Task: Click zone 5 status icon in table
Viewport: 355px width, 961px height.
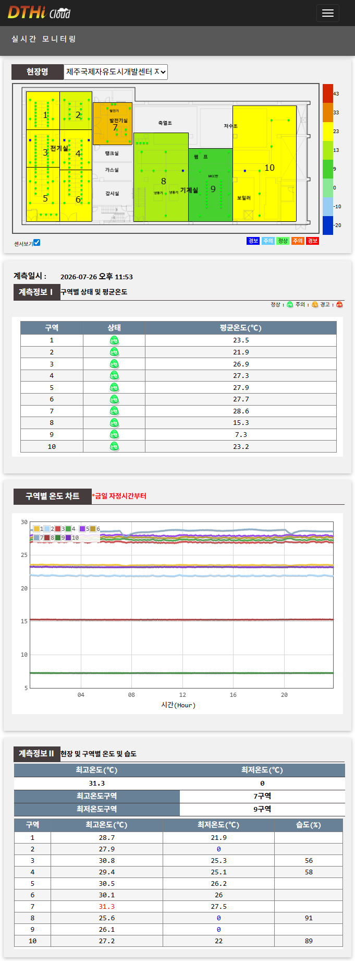Action: (x=114, y=387)
